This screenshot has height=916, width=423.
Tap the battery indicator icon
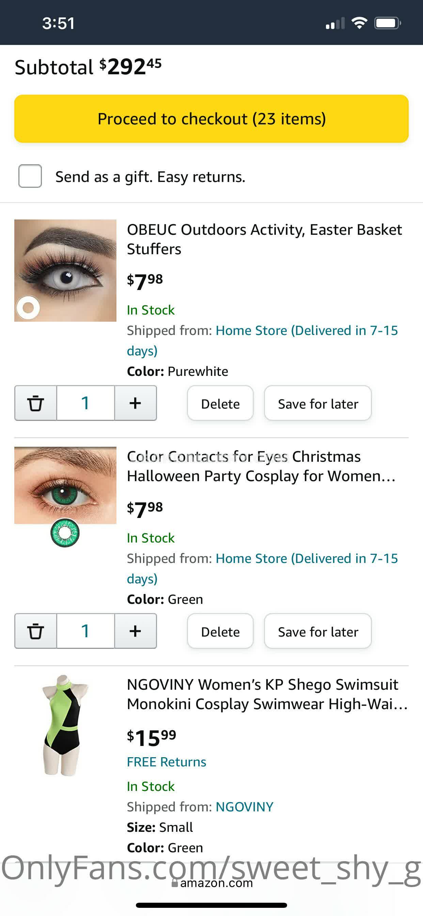[387, 23]
